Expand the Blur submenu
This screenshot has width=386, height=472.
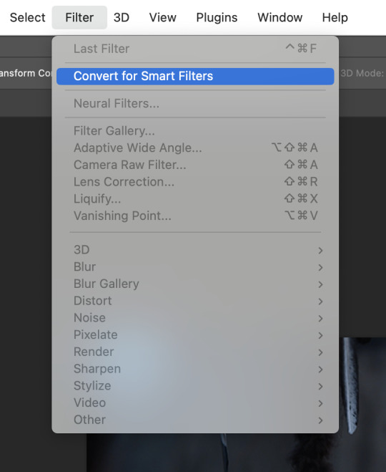(195, 267)
